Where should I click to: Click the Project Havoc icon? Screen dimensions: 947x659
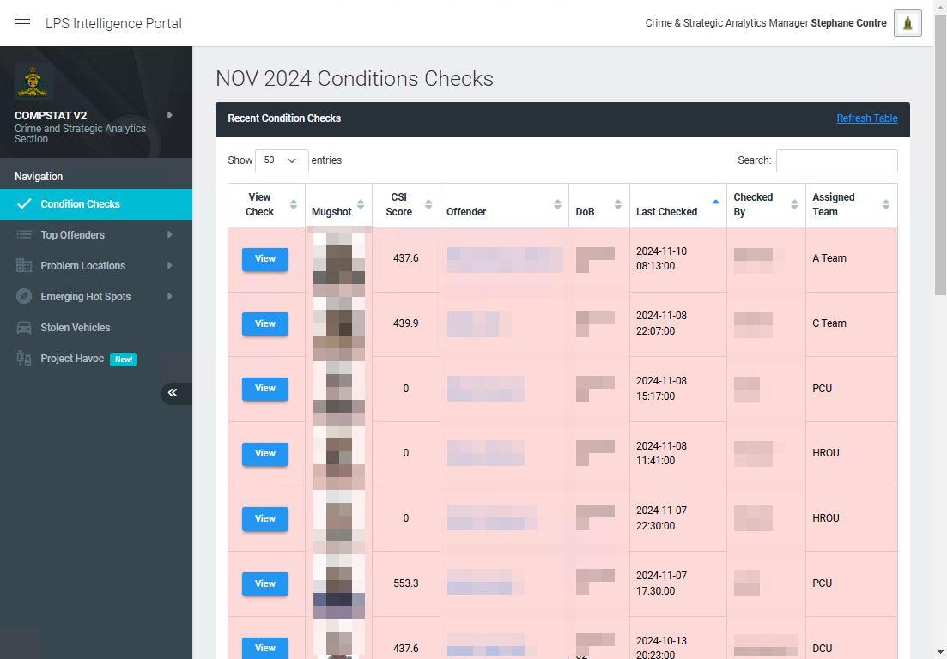(x=24, y=359)
